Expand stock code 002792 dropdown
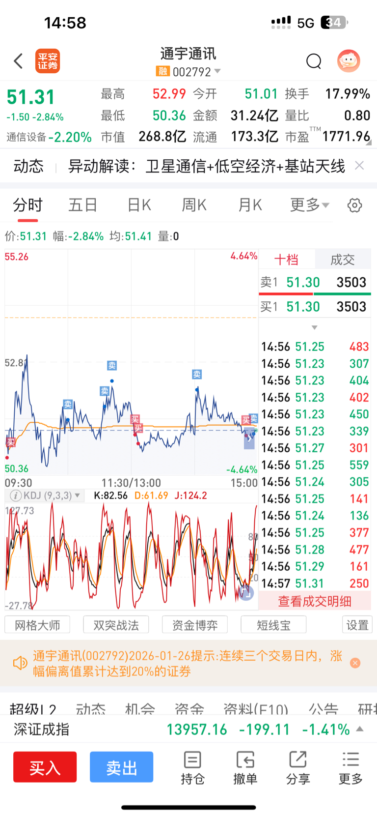Screen dimensions: 377x817 tap(217, 72)
